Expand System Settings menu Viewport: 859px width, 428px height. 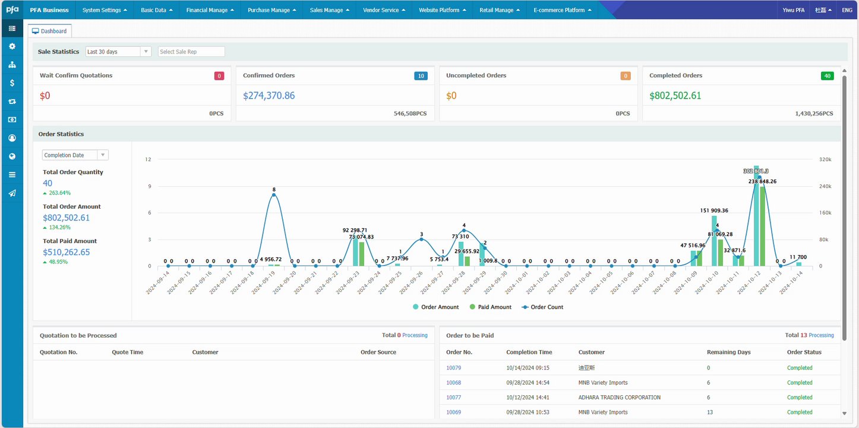tap(105, 10)
